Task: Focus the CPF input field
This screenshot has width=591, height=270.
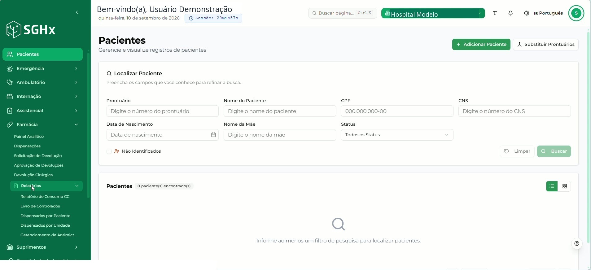Action: click(x=397, y=111)
